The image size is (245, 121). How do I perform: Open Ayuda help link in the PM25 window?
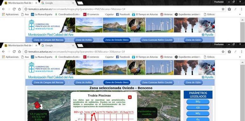coord(207,35)
